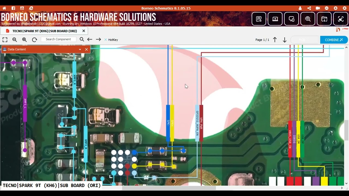Click the SPK- blue signal label

(168, 123)
